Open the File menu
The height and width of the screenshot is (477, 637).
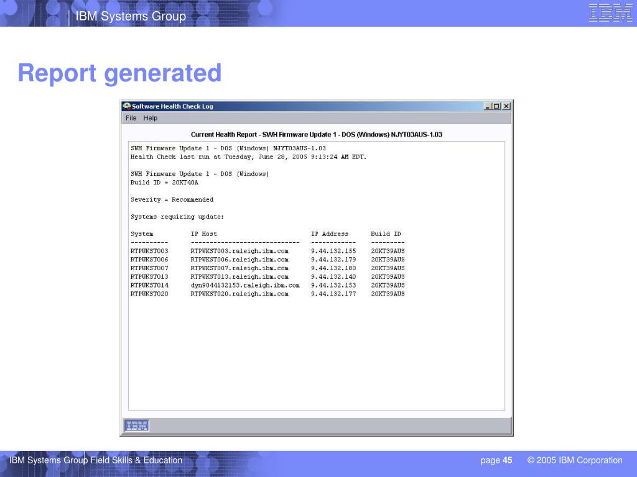coord(131,118)
